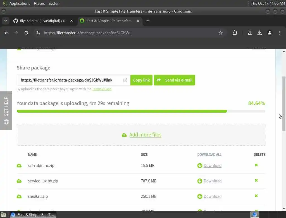Image resolution: width=286 pixels, height=218 pixels.
Task: Switch to the Iliya5digital GitHub tab
Action: [x=42, y=21]
